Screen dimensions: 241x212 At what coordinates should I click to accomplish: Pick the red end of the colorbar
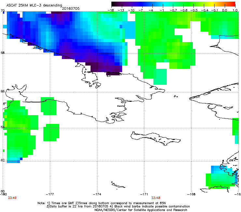pyautogui.click(x=233, y=4)
